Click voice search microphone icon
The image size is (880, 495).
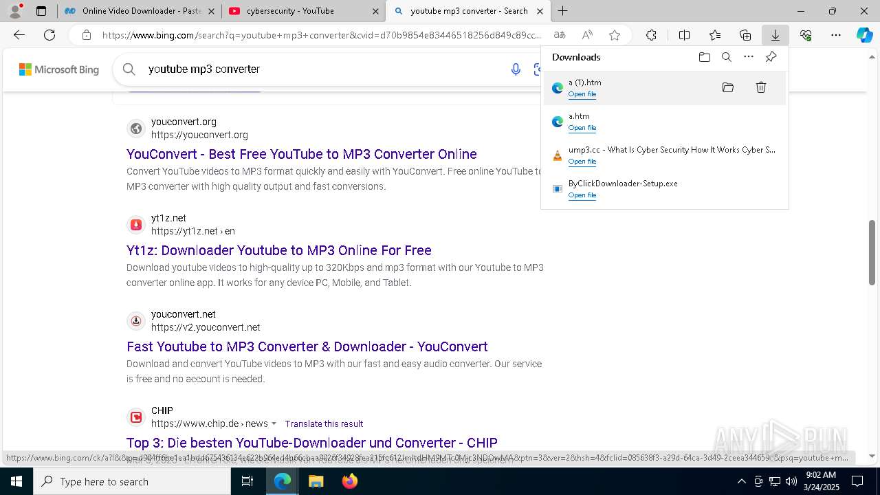[x=516, y=69]
